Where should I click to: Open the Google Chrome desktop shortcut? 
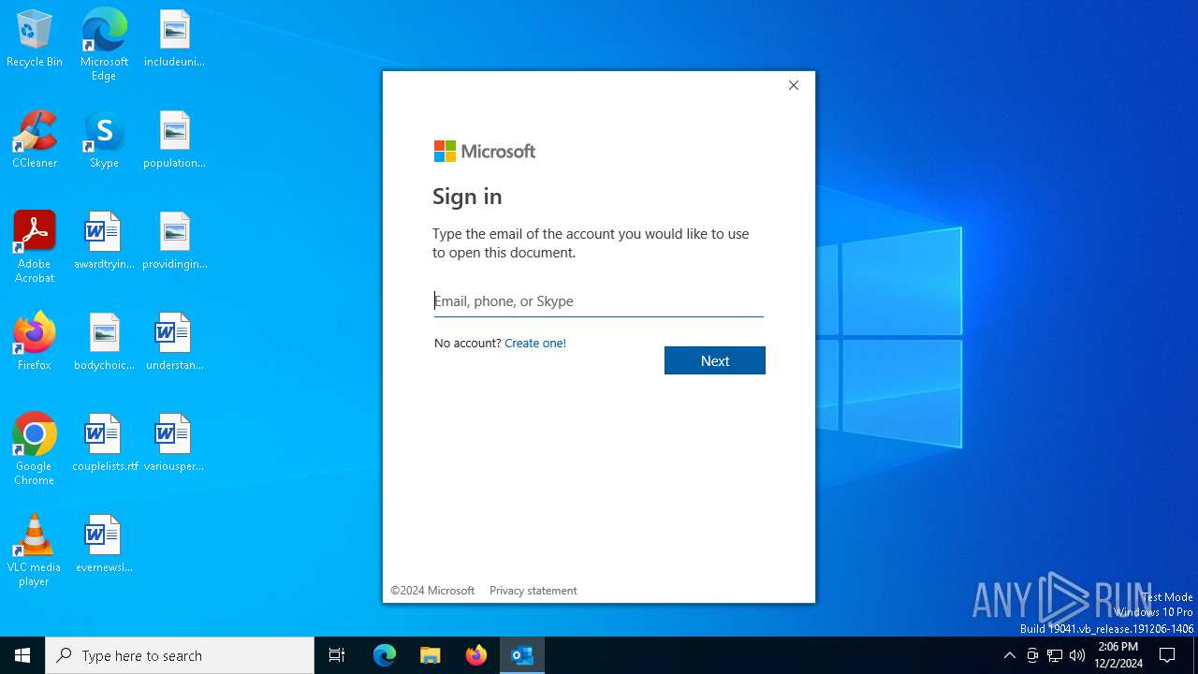click(35, 449)
